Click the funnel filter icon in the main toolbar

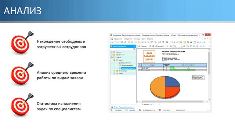(129, 43)
